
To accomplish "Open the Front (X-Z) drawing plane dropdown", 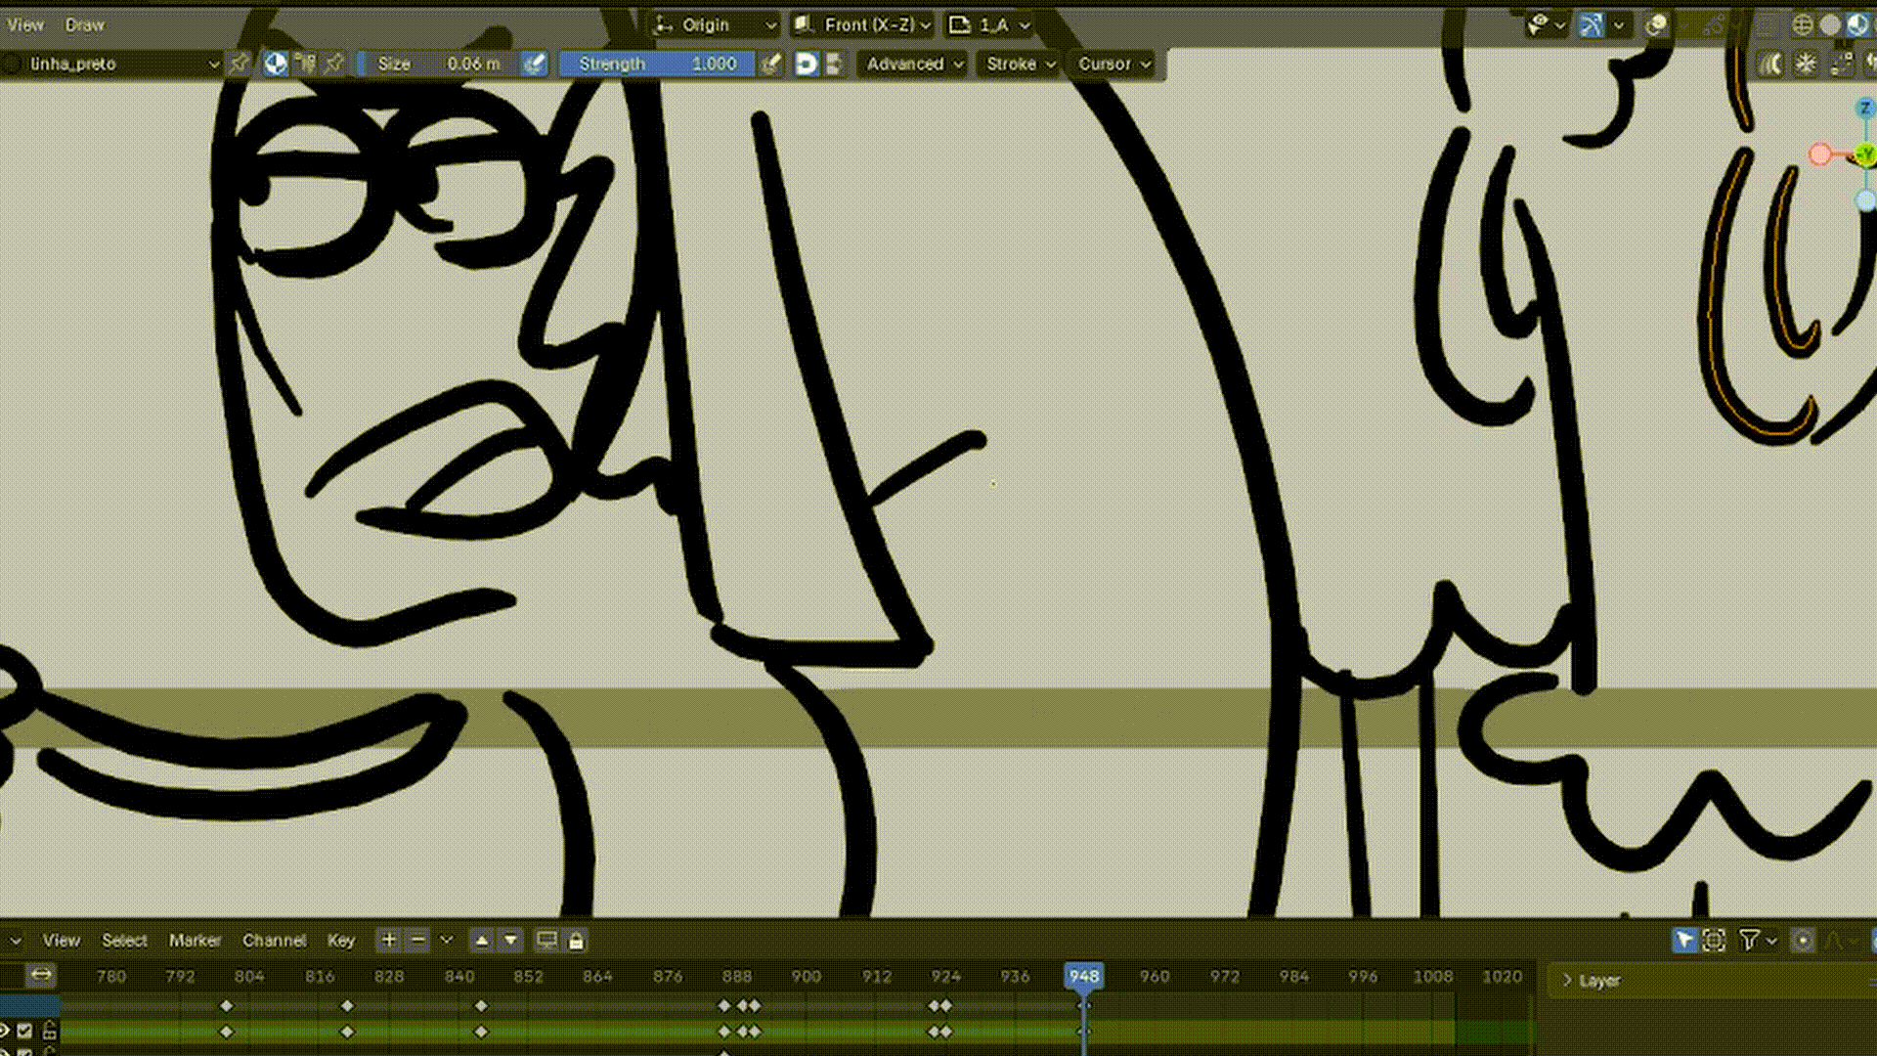I will click(862, 24).
